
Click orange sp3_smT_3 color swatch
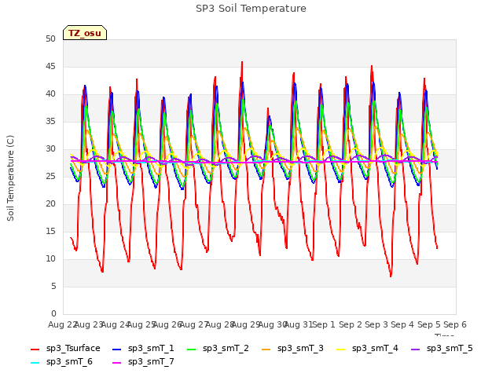click(266, 349)
